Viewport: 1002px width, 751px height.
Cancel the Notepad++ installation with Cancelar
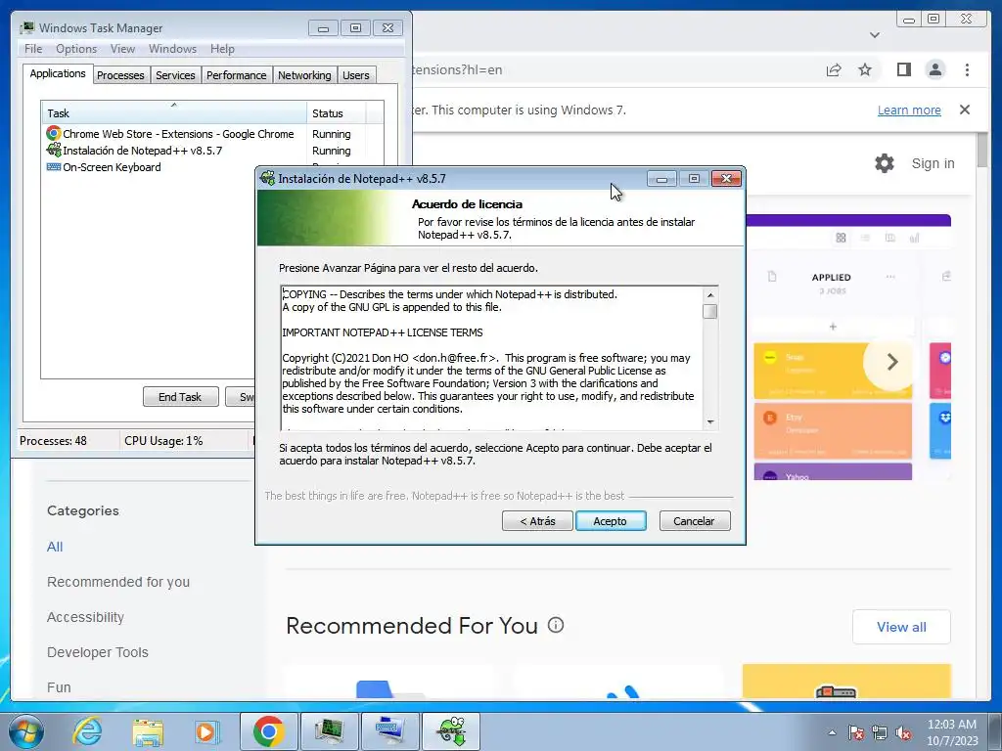[x=694, y=521]
